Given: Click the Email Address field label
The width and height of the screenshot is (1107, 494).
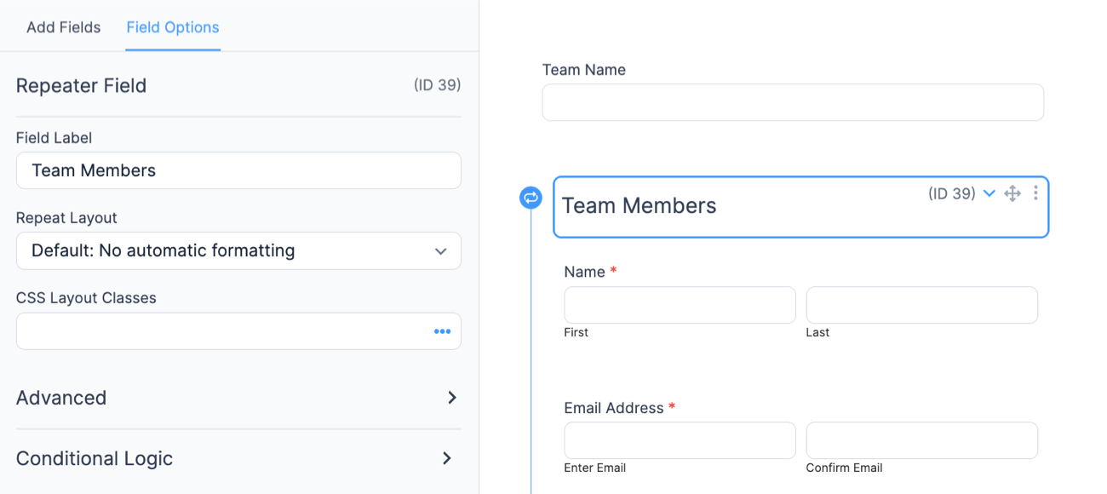Looking at the screenshot, I should [x=613, y=408].
